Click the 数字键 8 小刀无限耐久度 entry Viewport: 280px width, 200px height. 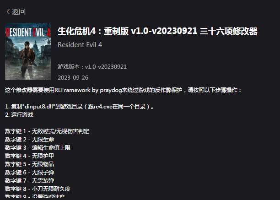(x=38, y=189)
